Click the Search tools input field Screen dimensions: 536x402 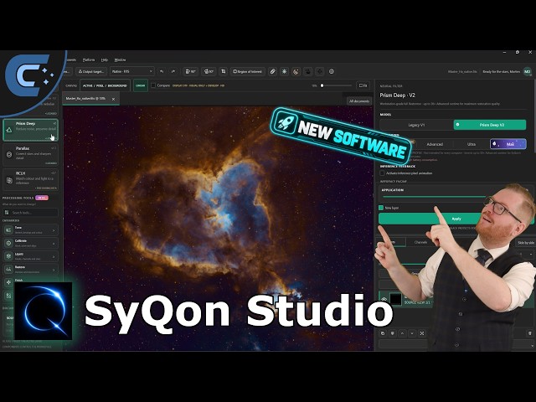pos(30,213)
